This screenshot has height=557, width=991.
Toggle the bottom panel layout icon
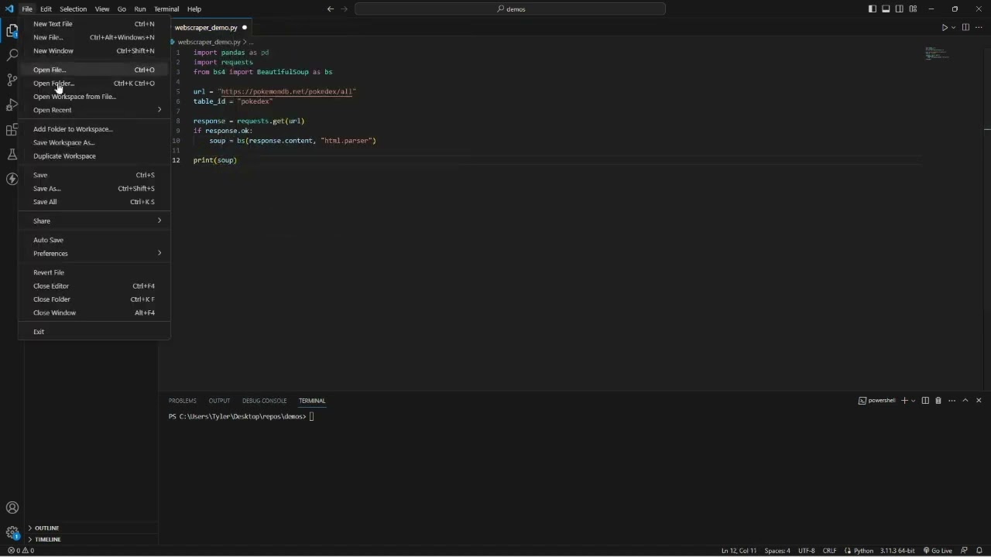(886, 9)
